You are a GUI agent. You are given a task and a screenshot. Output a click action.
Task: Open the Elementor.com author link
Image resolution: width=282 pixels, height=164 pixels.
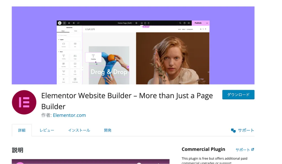tap(69, 115)
